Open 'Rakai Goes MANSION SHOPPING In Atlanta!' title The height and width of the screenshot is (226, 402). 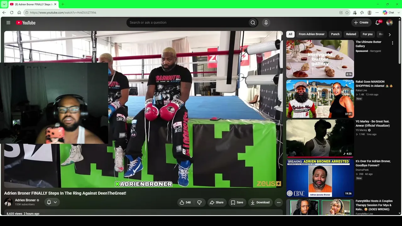tap(374, 84)
